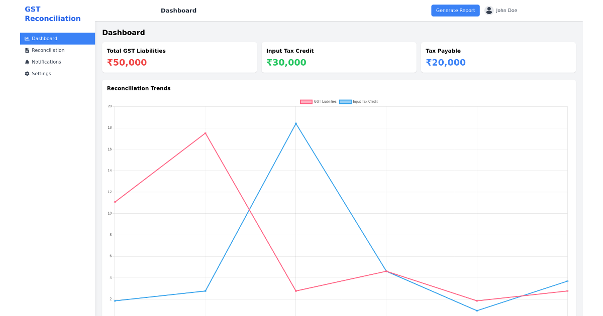The width and height of the screenshot is (603, 316).
Task: Toggle the GST Liabilities legend label
Action: 325,102
